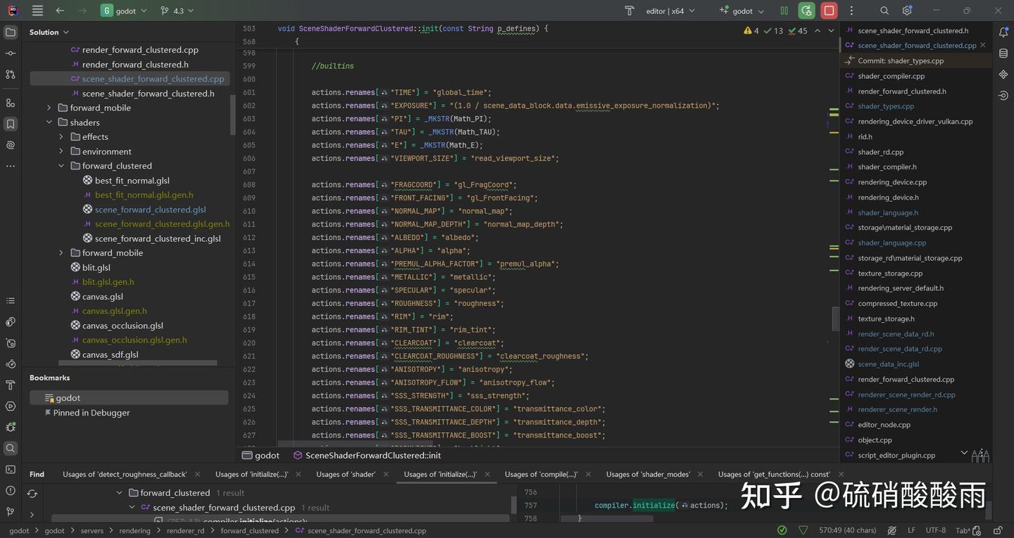Open the Pull Requests tool window icon
1014x538 pixels.
[11, 74]
